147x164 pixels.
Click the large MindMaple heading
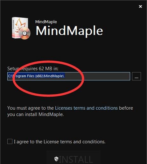[x=69, y=31]
